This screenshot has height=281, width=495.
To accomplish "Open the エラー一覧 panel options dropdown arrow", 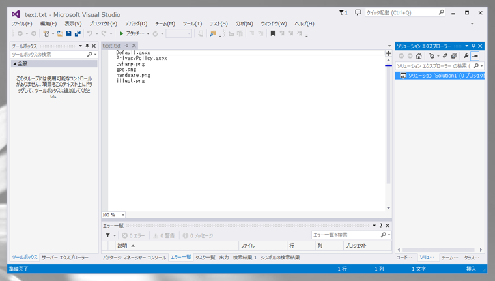I will [374, 226].
